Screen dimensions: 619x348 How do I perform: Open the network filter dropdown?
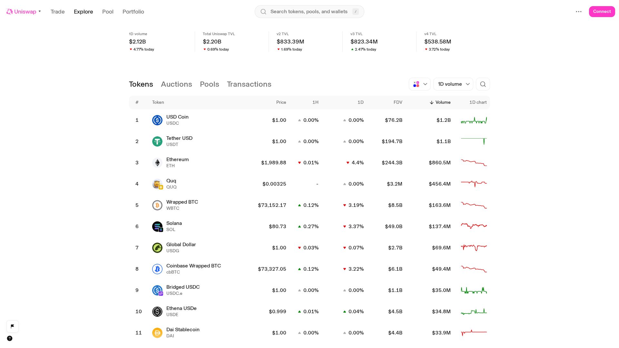(420, 84)
